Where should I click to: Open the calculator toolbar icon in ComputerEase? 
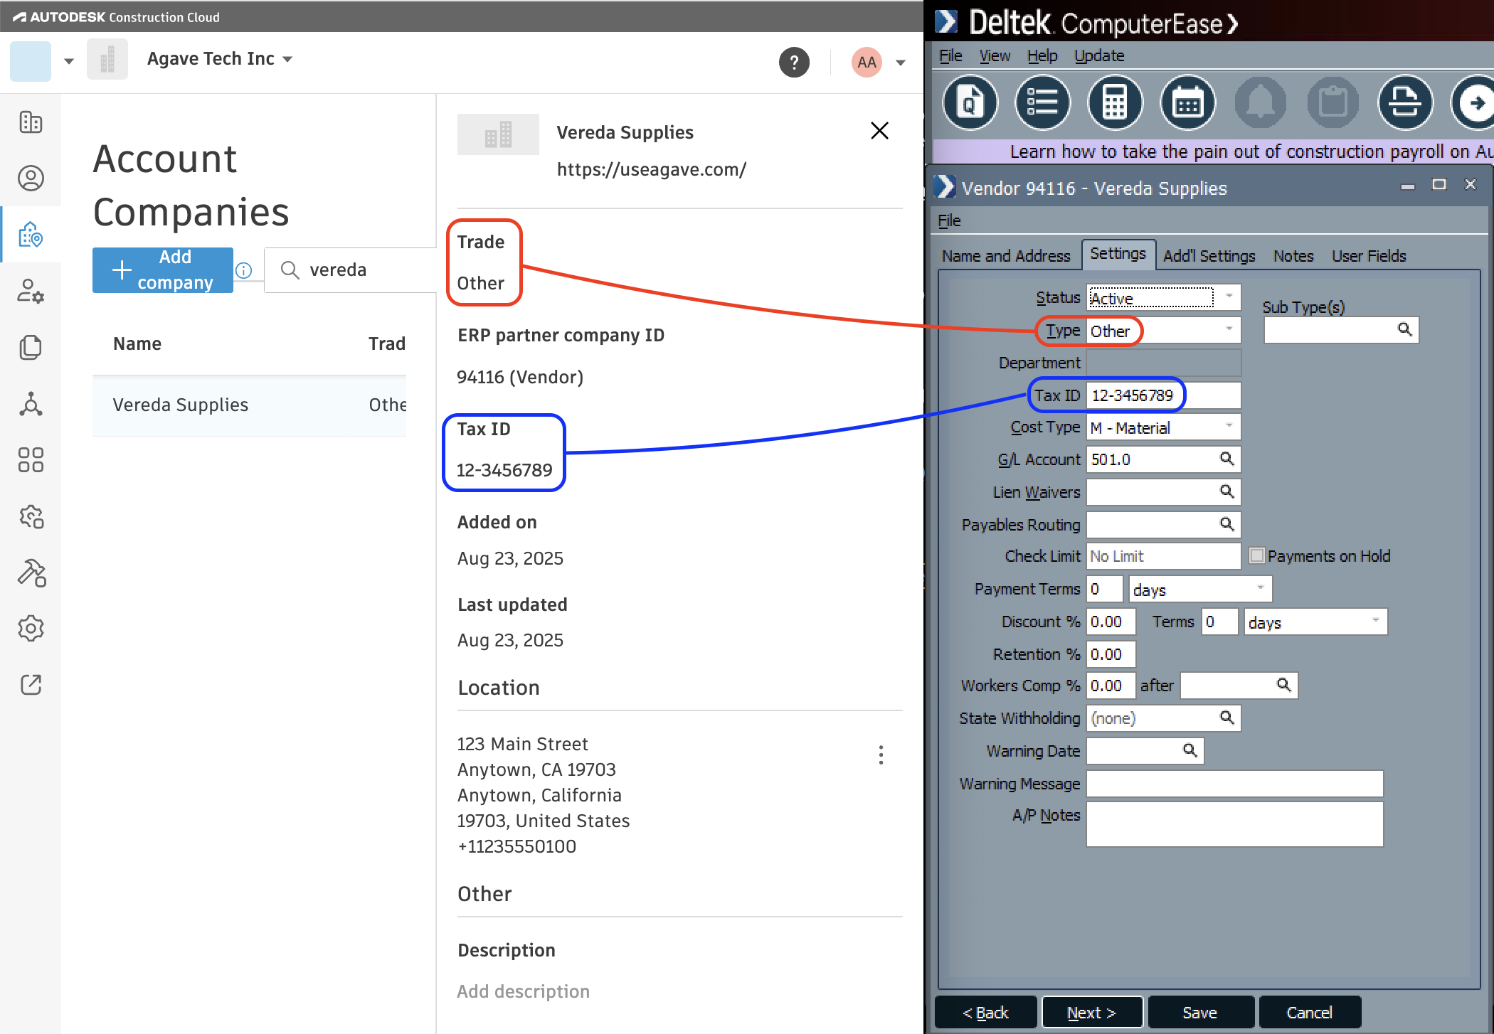pyautogui.click(x=1116, y=103)
